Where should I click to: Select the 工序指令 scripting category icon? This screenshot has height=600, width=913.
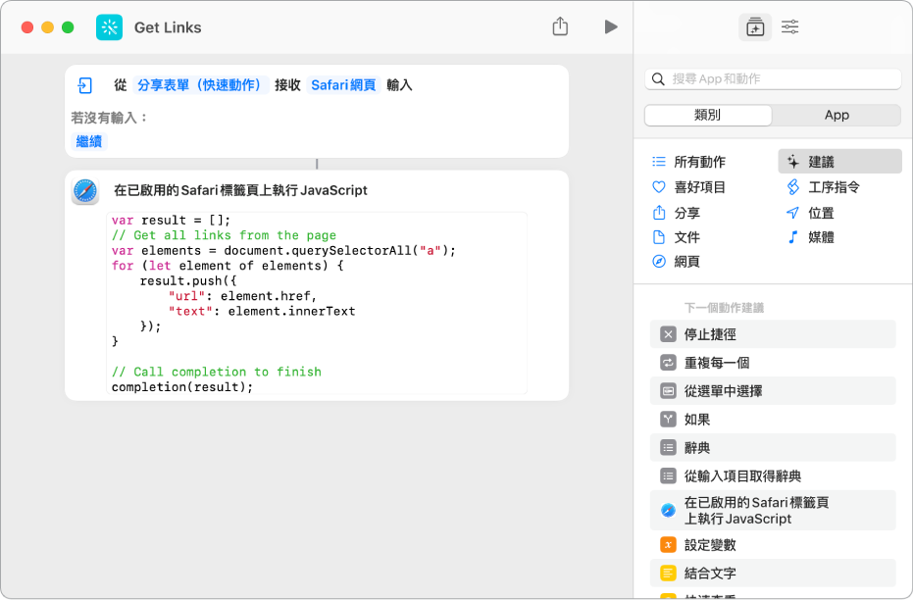click(791, 186)
